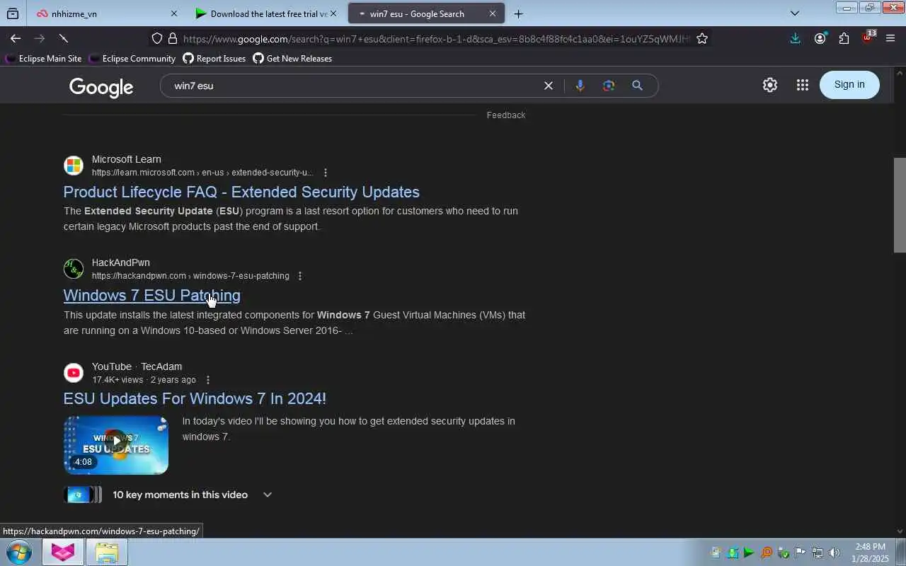Open more options for YouTube TecAdam result
The height and width of the screenshot is (566, 906).
pyautogui.click(x=208, y=380)
